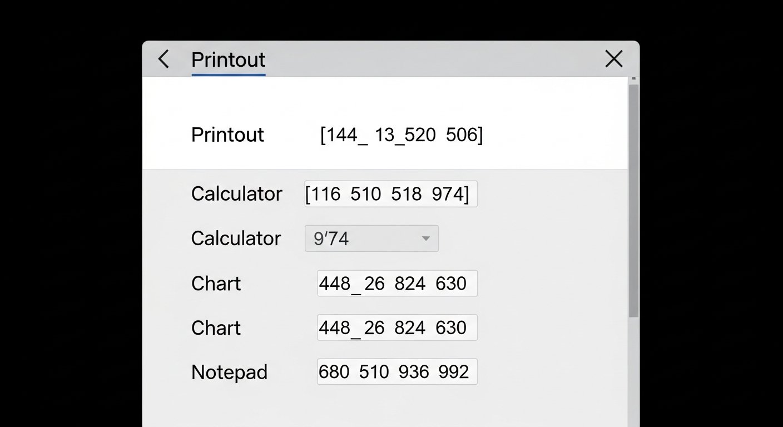The width and height of the screenshot is (783, 427).
Task: Click the vertical scrollbar thumb
Action: click(633, 200)
